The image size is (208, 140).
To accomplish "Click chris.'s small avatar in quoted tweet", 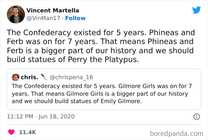I will [x=15, y=77].
